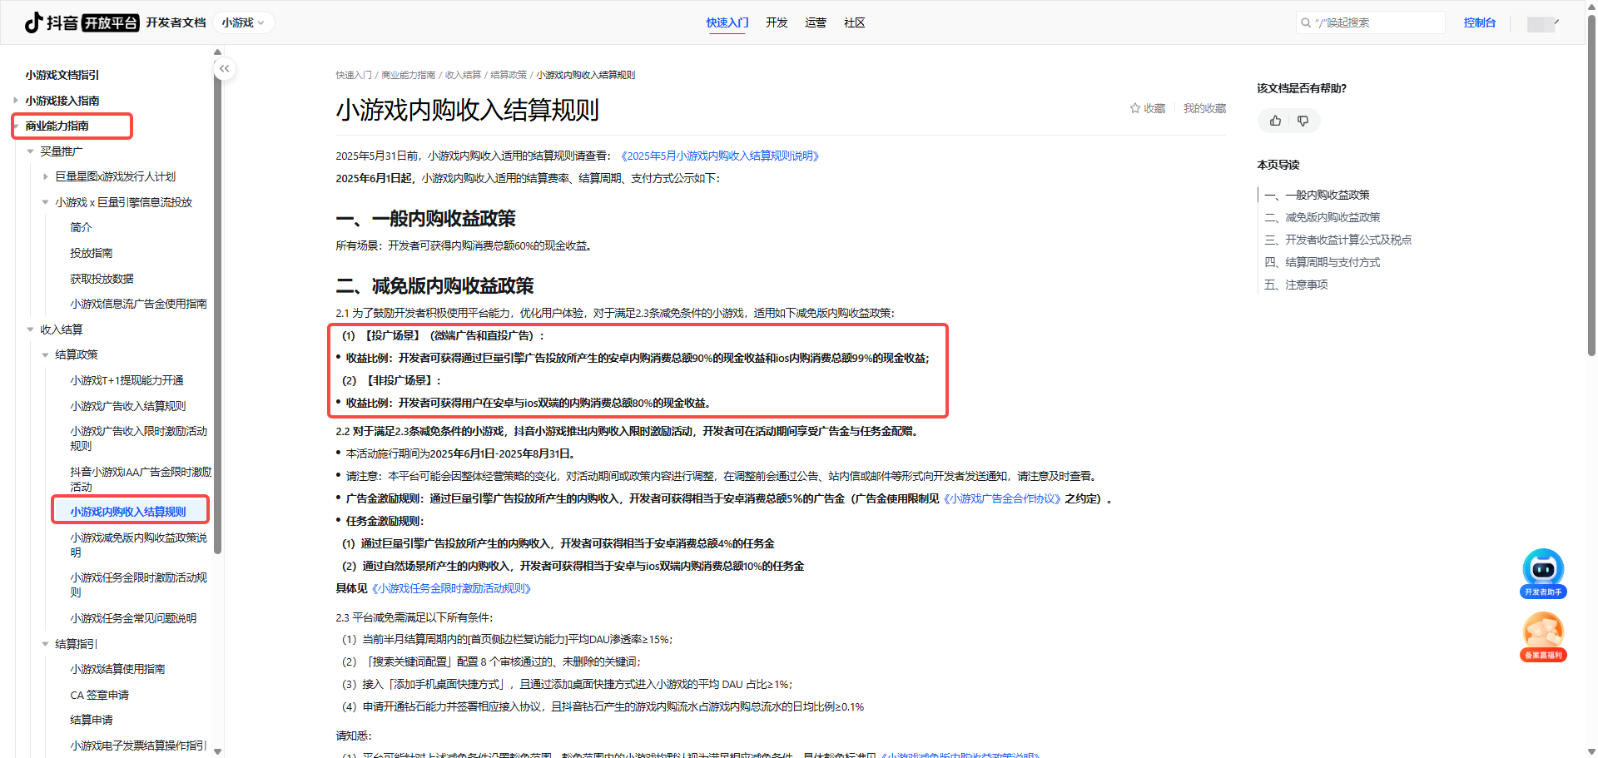Click the search magnifier icon

pos(1306,23)
